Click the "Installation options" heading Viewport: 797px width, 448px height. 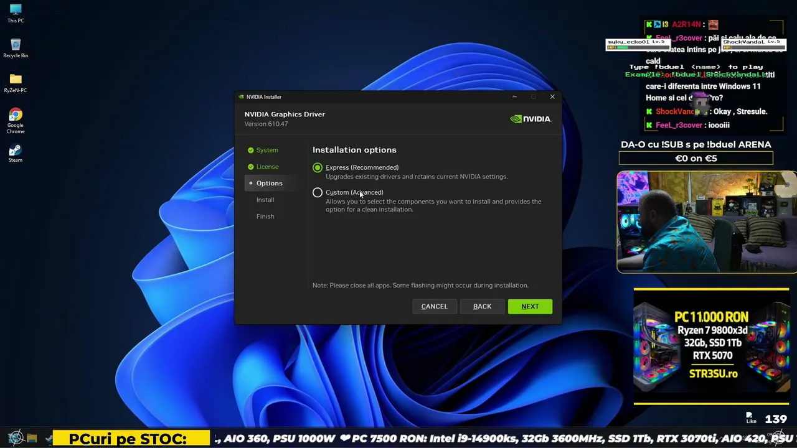[354, 150]
